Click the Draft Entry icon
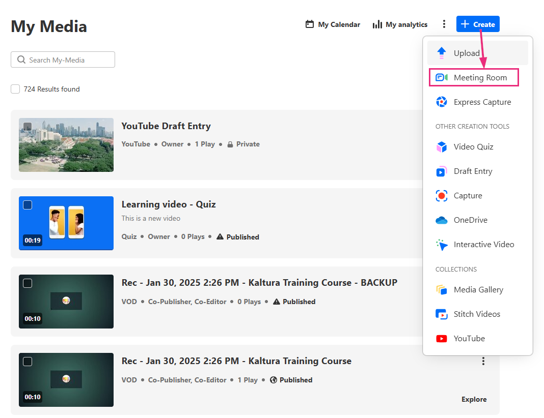The height and width of the screenshot is (418, 544). click(441, 171)
